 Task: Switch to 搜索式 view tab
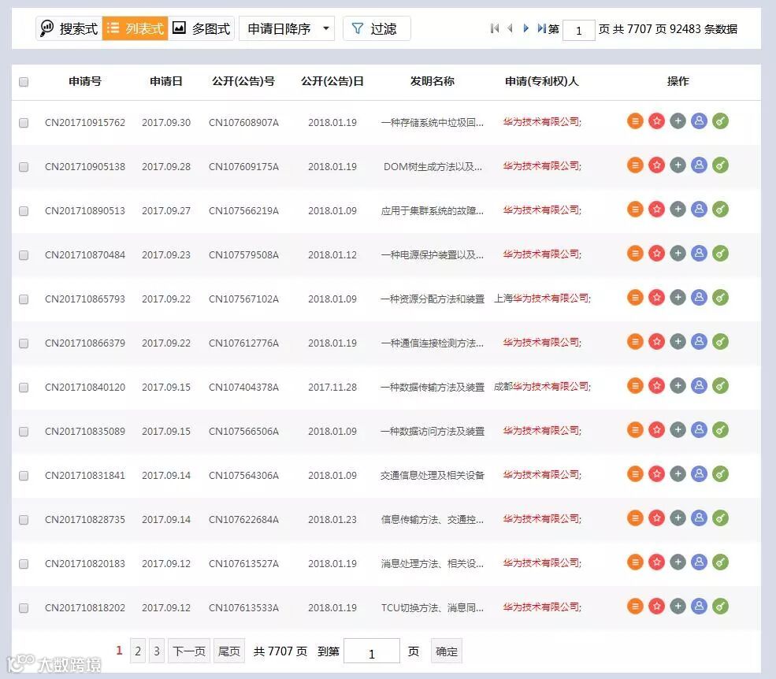(69, 28)
